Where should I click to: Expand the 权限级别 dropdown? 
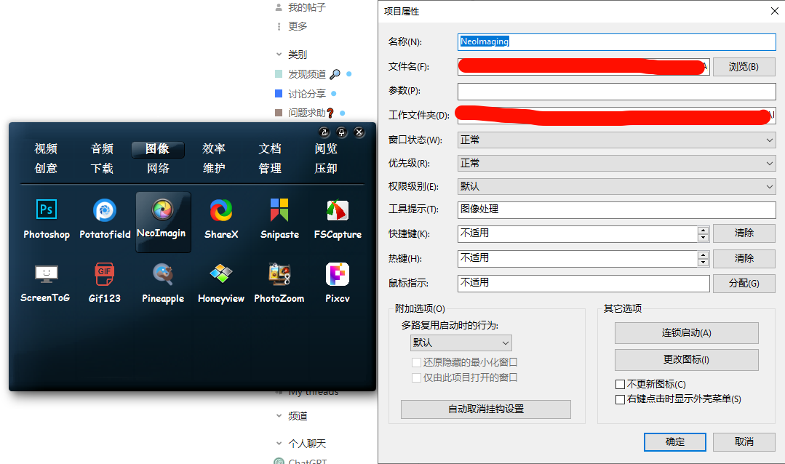coord(616,186)
